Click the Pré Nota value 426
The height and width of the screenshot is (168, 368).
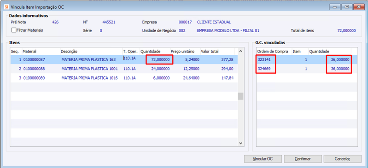(x=55, y=22)
